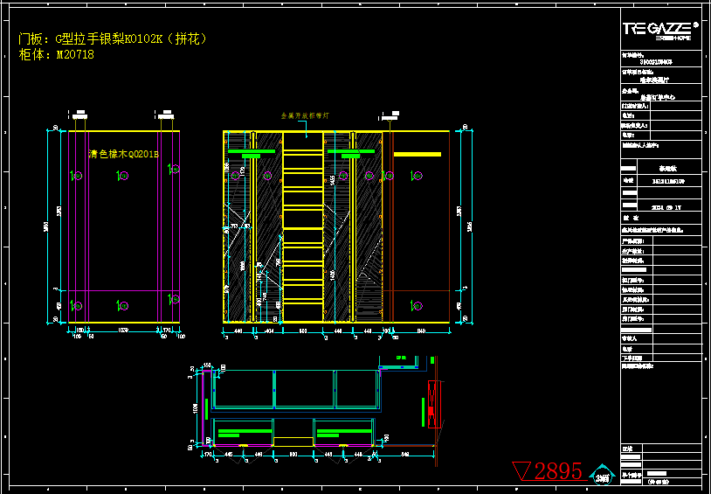Click the 2024 09 17 date in title block
Viewport: 711px width, 494px height.
[x=666, y=208]
